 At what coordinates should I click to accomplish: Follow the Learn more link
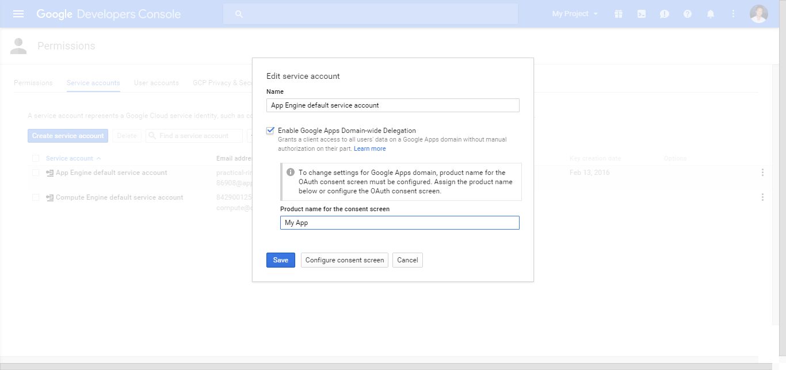(x=370, y=148)
